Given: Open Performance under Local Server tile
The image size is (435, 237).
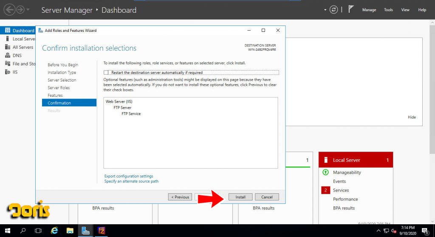Looking at the screenshot, I should (345, 199).
